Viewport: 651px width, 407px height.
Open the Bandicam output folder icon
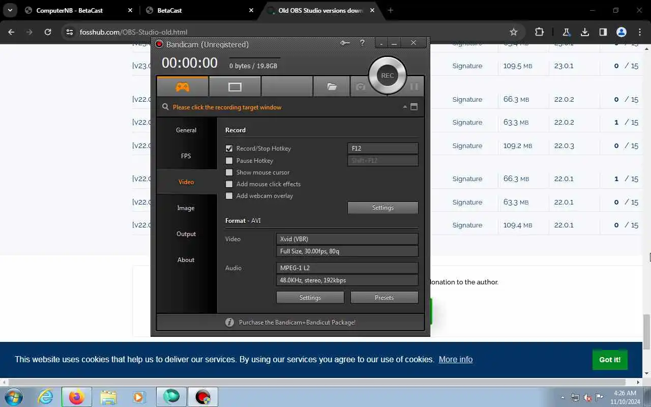(332, 87)
